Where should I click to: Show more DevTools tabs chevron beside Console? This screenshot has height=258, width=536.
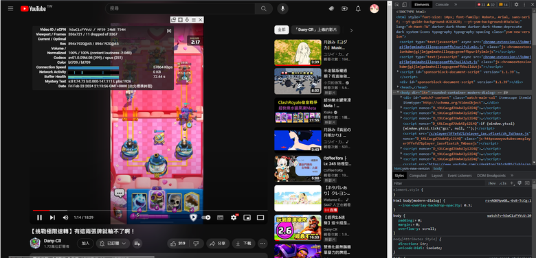pyautogui.click(x=456, y=4)
